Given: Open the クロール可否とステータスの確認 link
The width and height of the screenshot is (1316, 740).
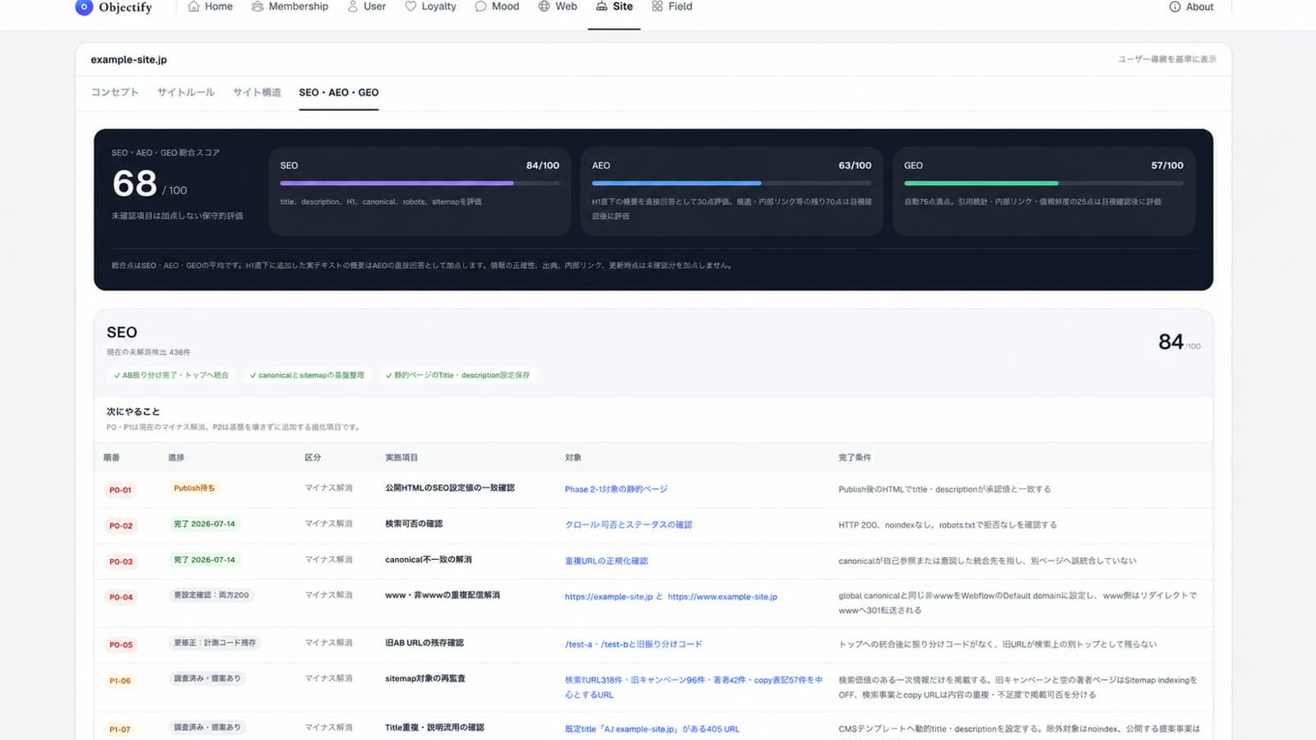Looking at the screenshot, I should click(x=628, y=525).
